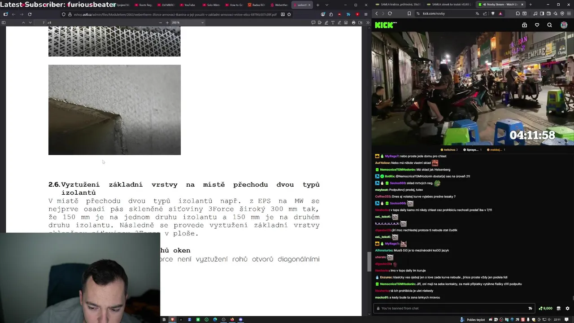The image size is (574, 323).
Task: Click chat username macko91
Action: 382,297
